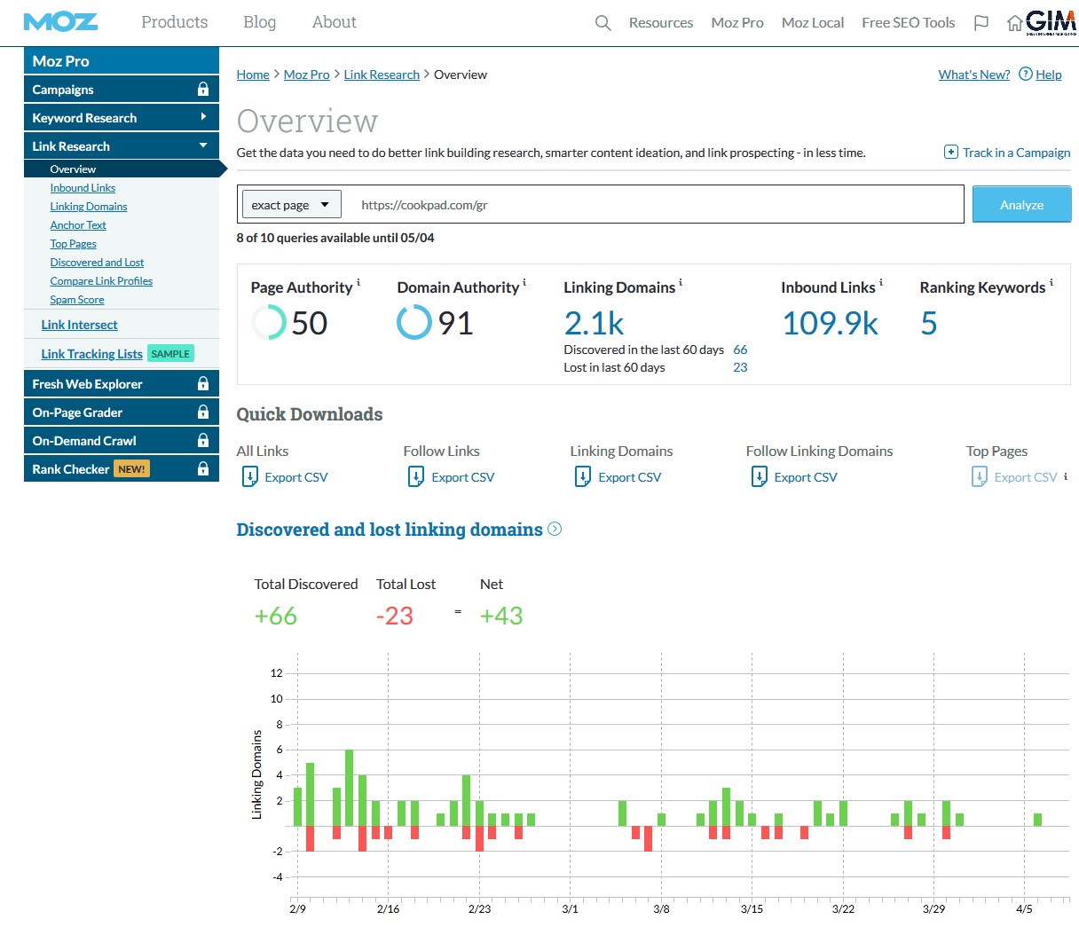Open the exact page scope dropdown

tap(291, 205)
